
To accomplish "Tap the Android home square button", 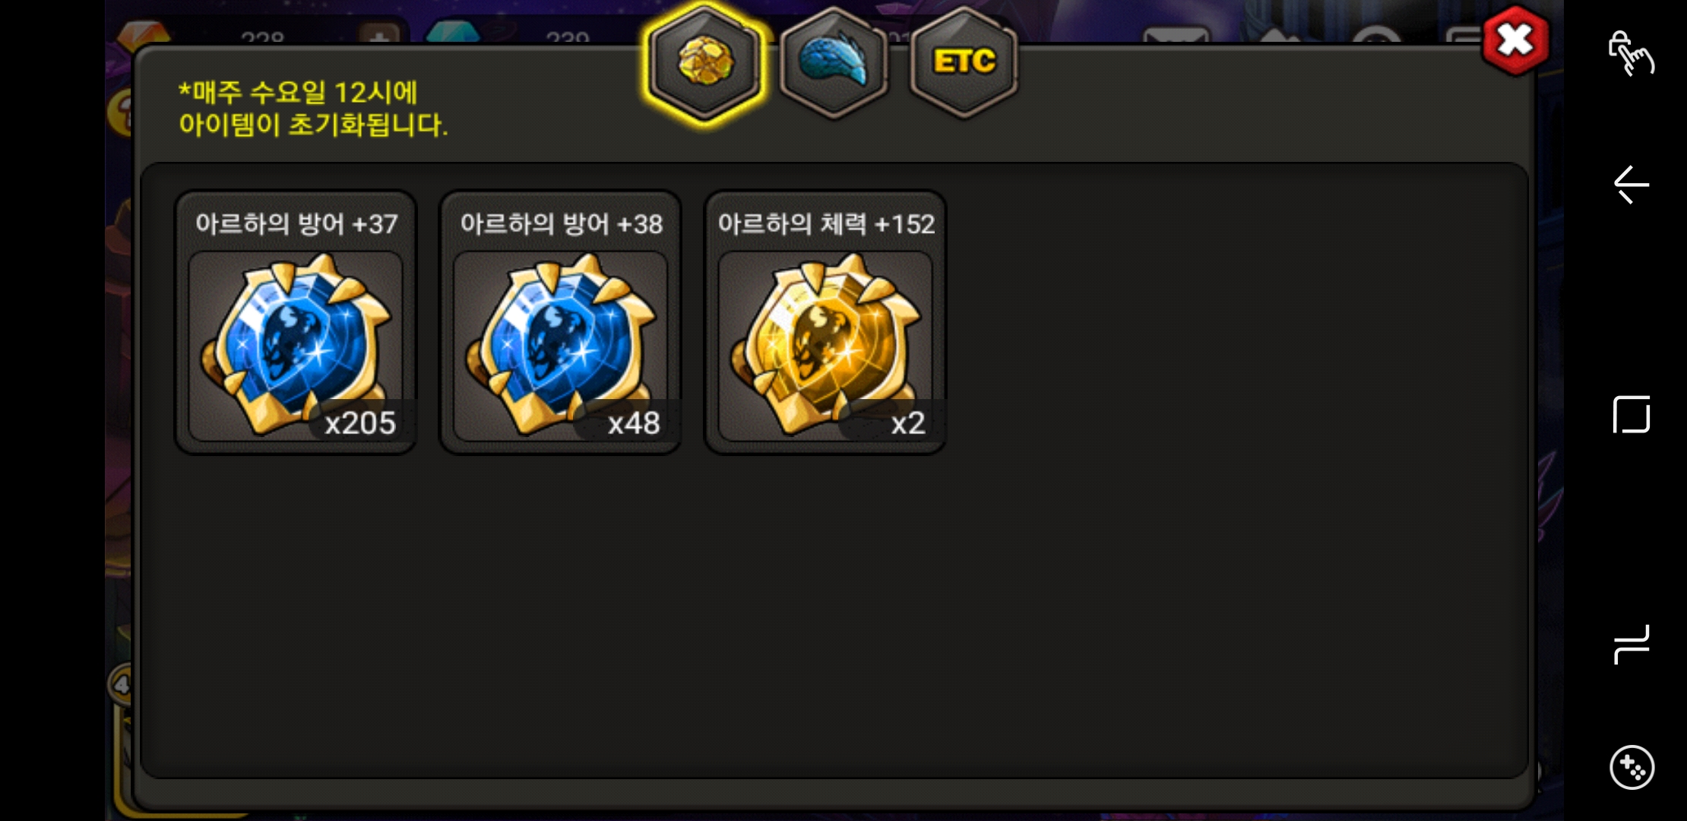I will [x=1631, y=414].
